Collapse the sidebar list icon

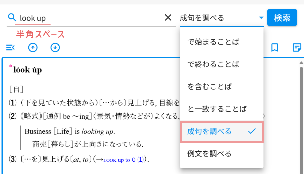(x=11, y=47)
